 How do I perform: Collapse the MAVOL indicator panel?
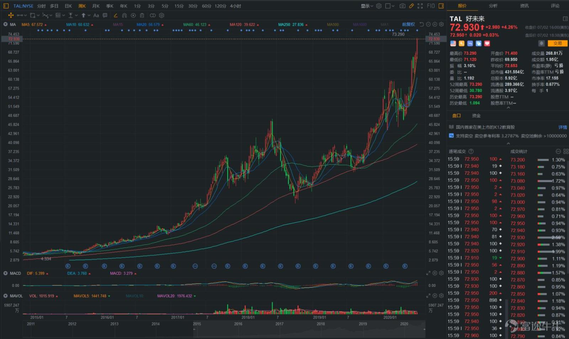coord(5,296)
